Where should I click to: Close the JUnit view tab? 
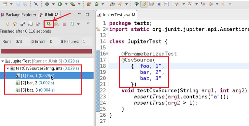click(x=57, y=15)
